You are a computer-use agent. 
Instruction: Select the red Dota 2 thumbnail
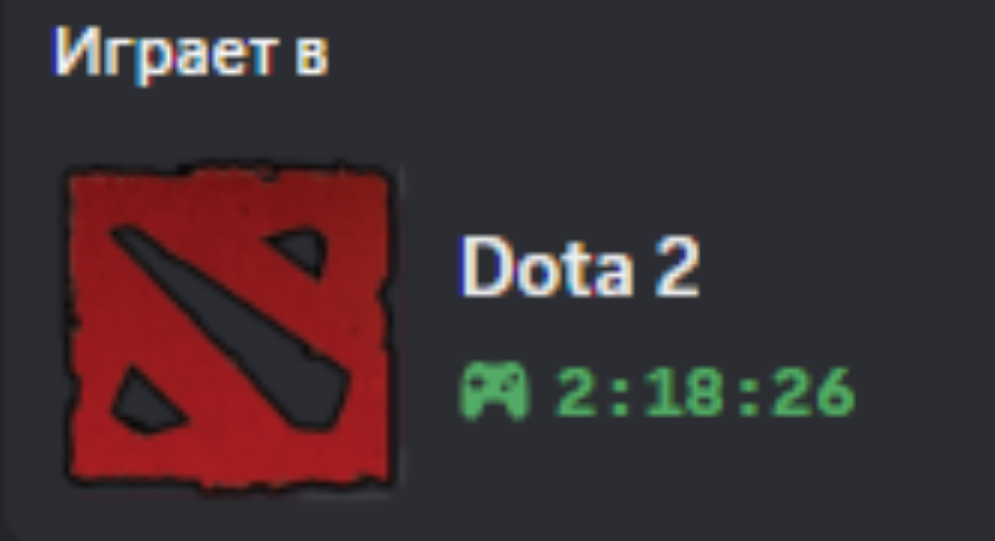(231, 328)
